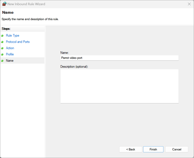Image resolution: width=194 pixels, height=158 pixels.
Task: Click the green bullet beside the Name step
Action: coord(2,61)
